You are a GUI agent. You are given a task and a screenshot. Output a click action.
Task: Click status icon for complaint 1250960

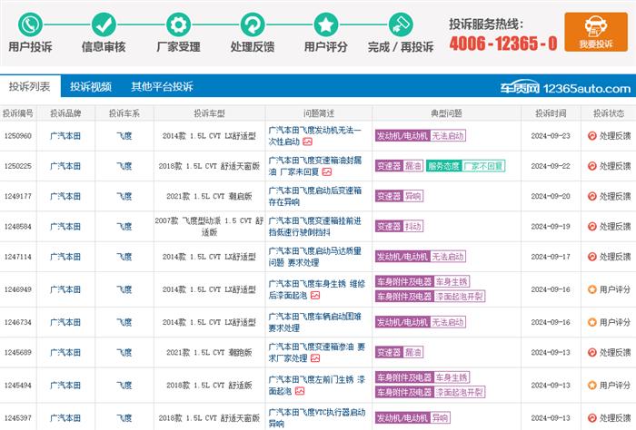pyautogui.click(x=592, y=136)
